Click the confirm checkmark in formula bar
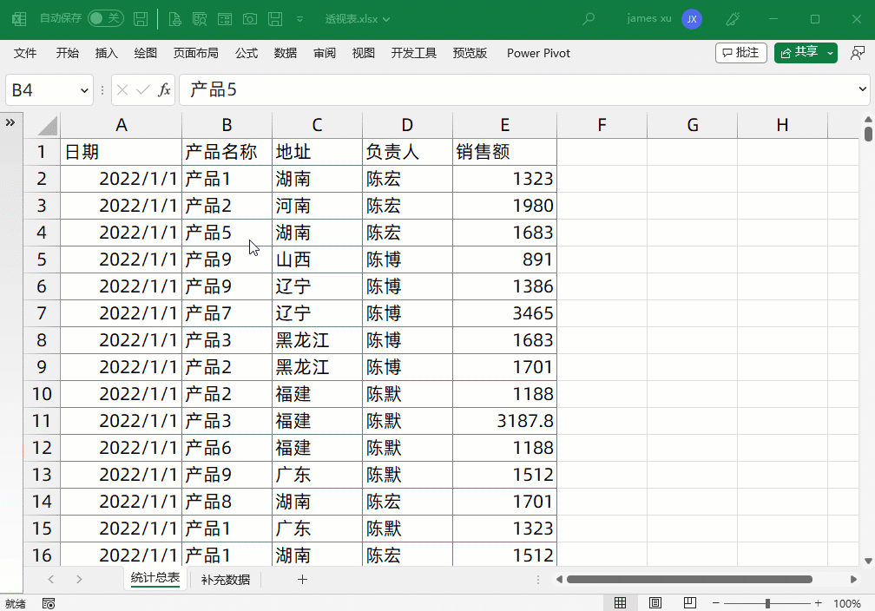Screen dimensions: 875x611 [x=143, y=90]
